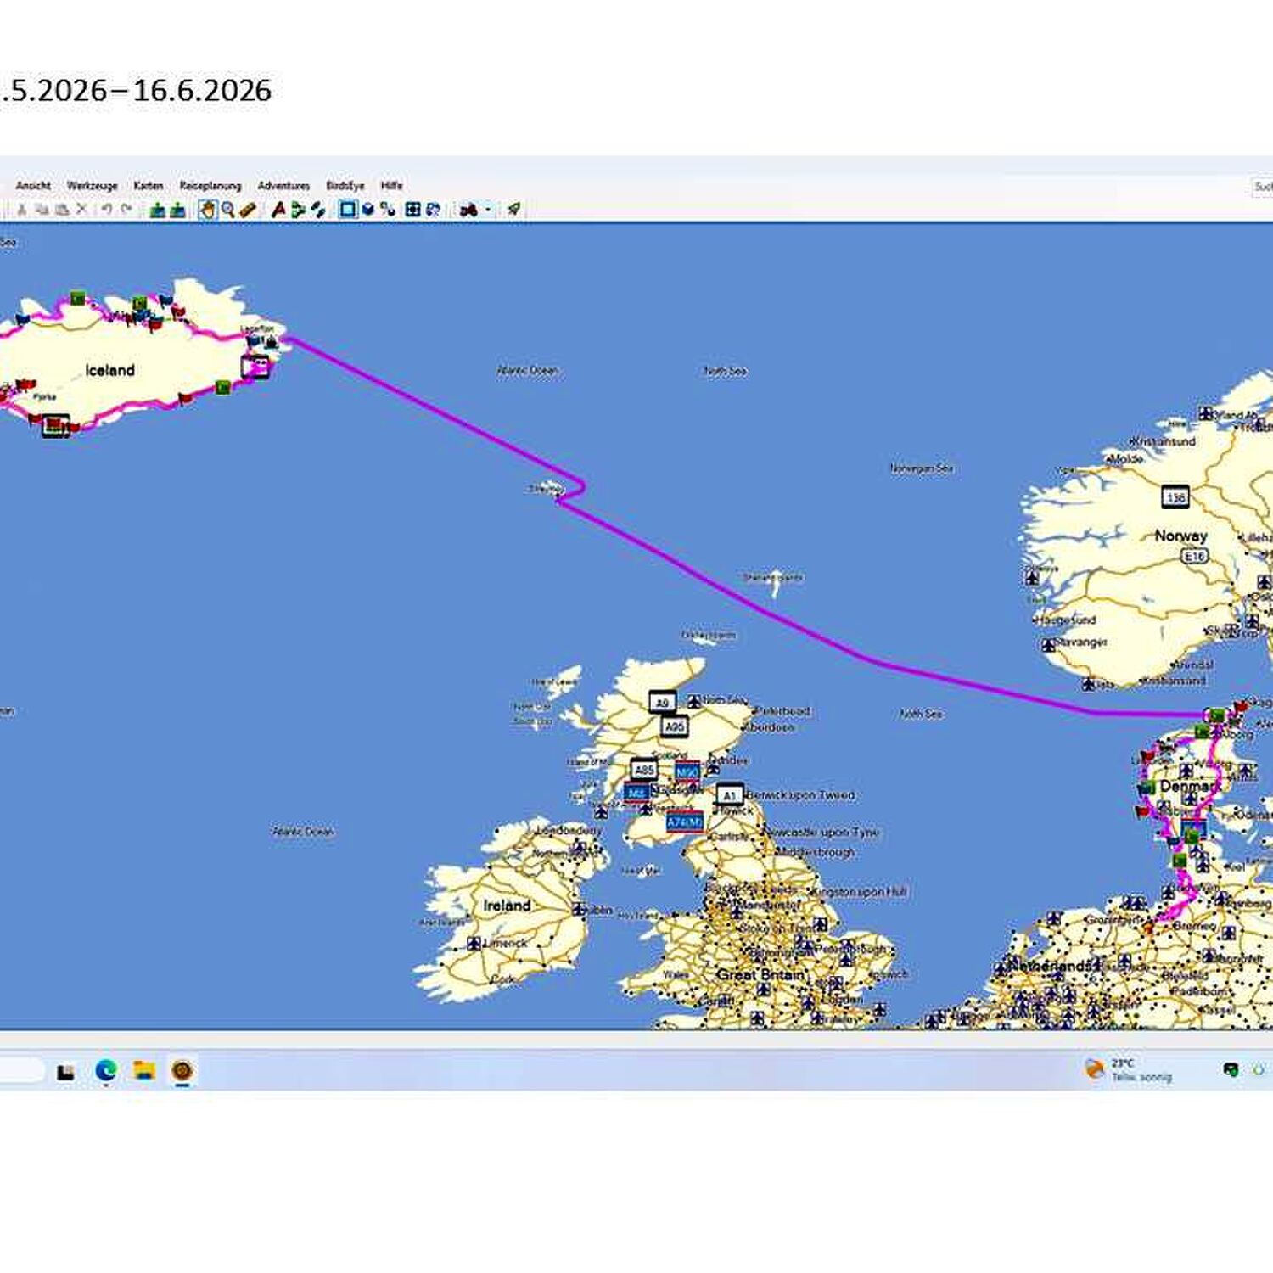Click the Ireland label on the map
The image size is (1273, 1273).
point(507,906)
